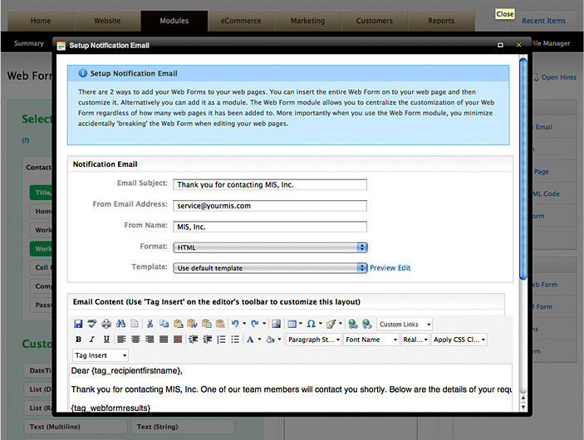The width and height of the screenshot is (584, 440).
Task: Click the Insert Table icon
Action: [292, 324]
